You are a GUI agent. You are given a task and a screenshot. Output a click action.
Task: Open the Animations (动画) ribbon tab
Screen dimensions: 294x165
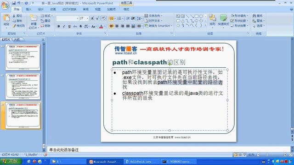(53, 9)
